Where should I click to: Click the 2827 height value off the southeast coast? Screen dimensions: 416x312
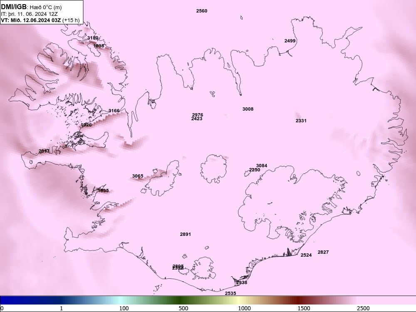pos(323,253)
